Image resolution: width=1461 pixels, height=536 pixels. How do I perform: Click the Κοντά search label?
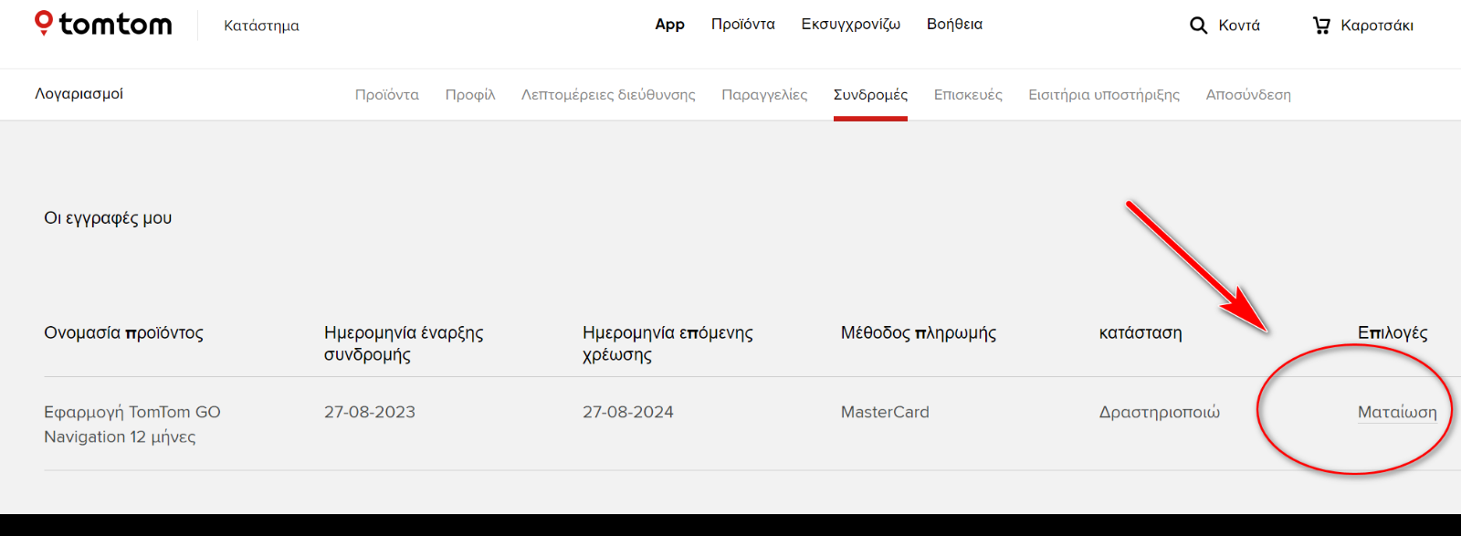1239,26
